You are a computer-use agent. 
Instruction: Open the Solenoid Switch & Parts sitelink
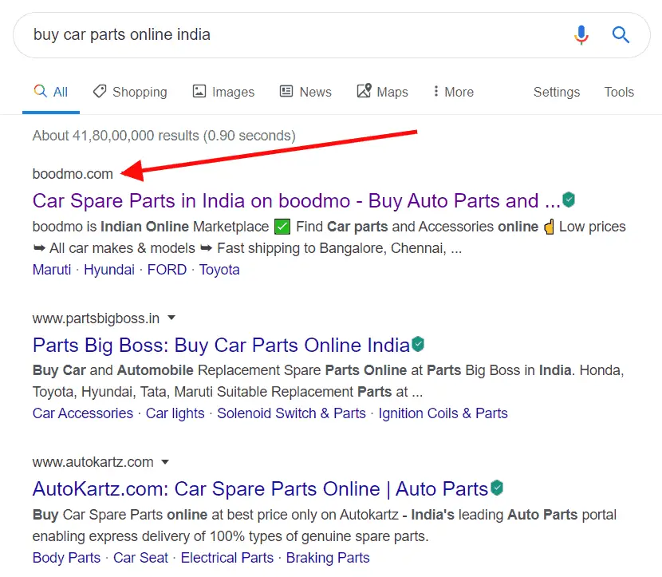(291, 413)
